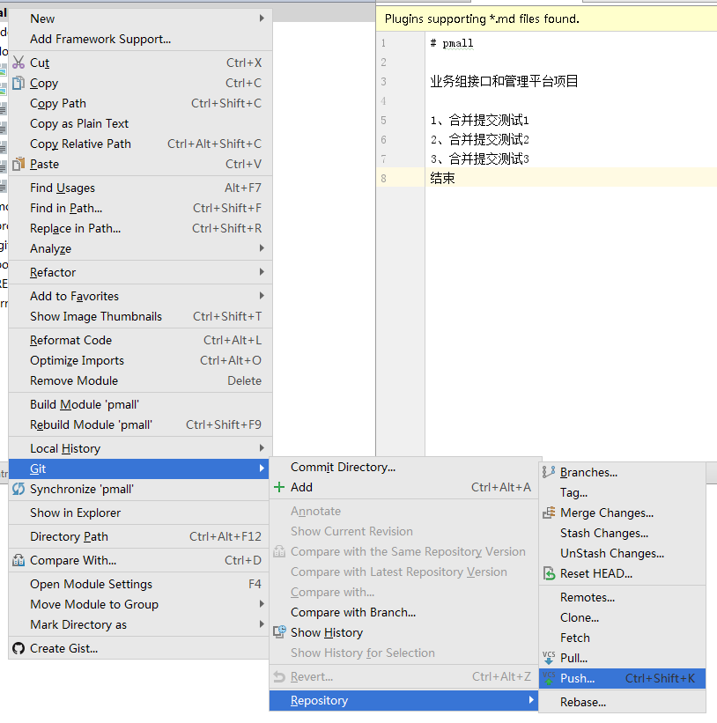717x723 pixels.
Task: Open Find in Path...
Action: pos(140,208)
